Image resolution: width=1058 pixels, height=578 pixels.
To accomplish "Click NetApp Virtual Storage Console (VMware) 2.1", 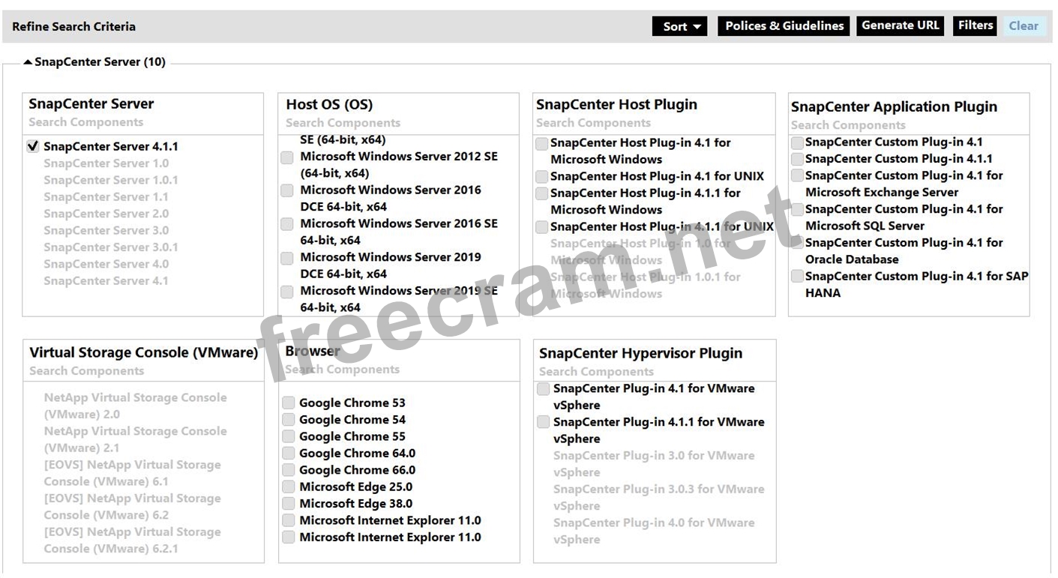I will point(135,439).
